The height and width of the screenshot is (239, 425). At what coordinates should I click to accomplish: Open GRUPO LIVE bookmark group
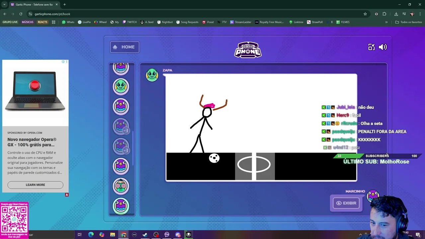[x=10, y=22]
